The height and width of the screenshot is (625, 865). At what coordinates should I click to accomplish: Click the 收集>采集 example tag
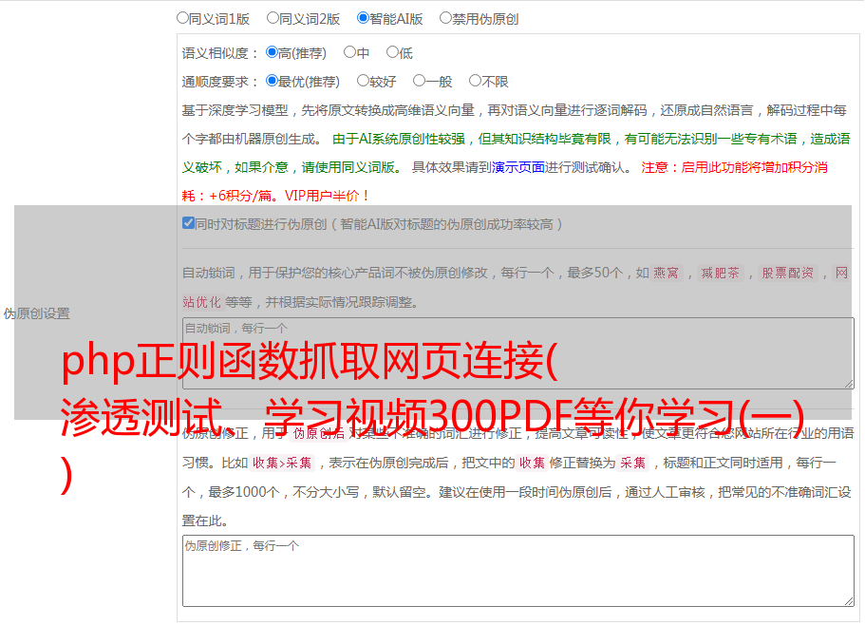pos(282,463)
